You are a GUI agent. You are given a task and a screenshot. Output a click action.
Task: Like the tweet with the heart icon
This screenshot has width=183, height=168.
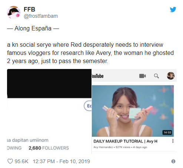10,161
